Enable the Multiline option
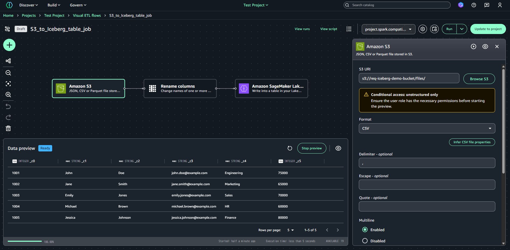 click(x=365, y=230)
